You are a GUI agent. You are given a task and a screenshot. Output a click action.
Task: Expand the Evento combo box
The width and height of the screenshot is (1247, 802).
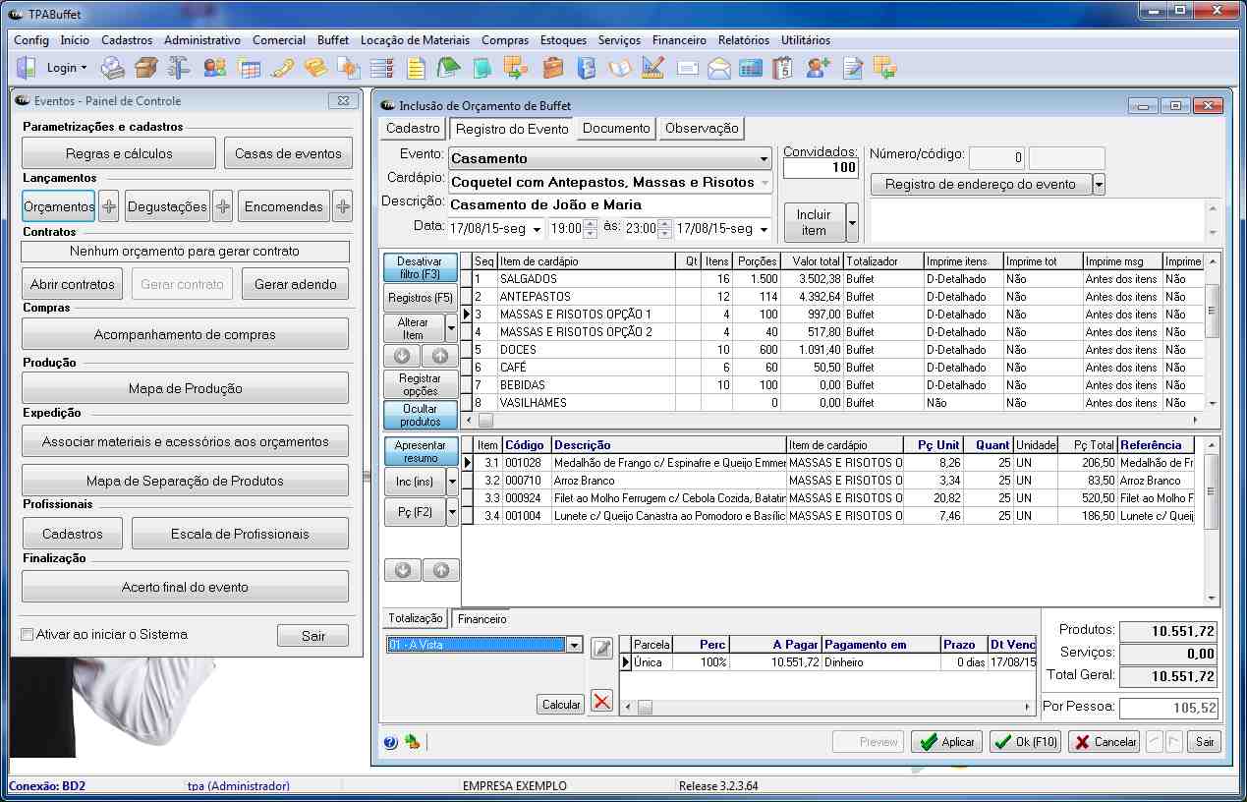click(765, 159)
